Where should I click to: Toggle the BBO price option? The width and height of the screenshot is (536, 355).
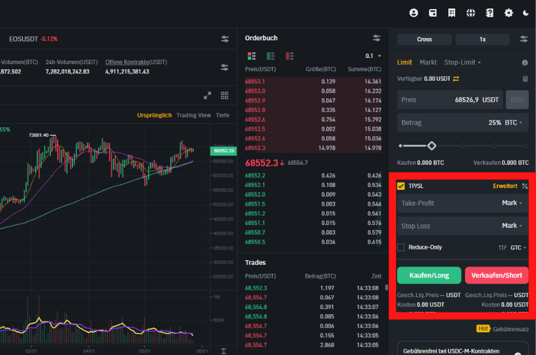point(517,100)
